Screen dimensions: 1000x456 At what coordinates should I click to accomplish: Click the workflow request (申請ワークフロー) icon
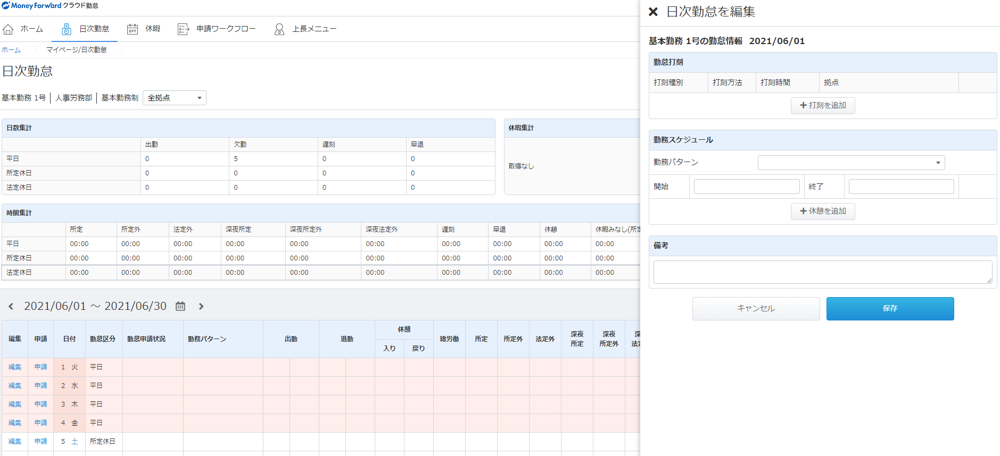pyautogui.click(x=183, y=29)
